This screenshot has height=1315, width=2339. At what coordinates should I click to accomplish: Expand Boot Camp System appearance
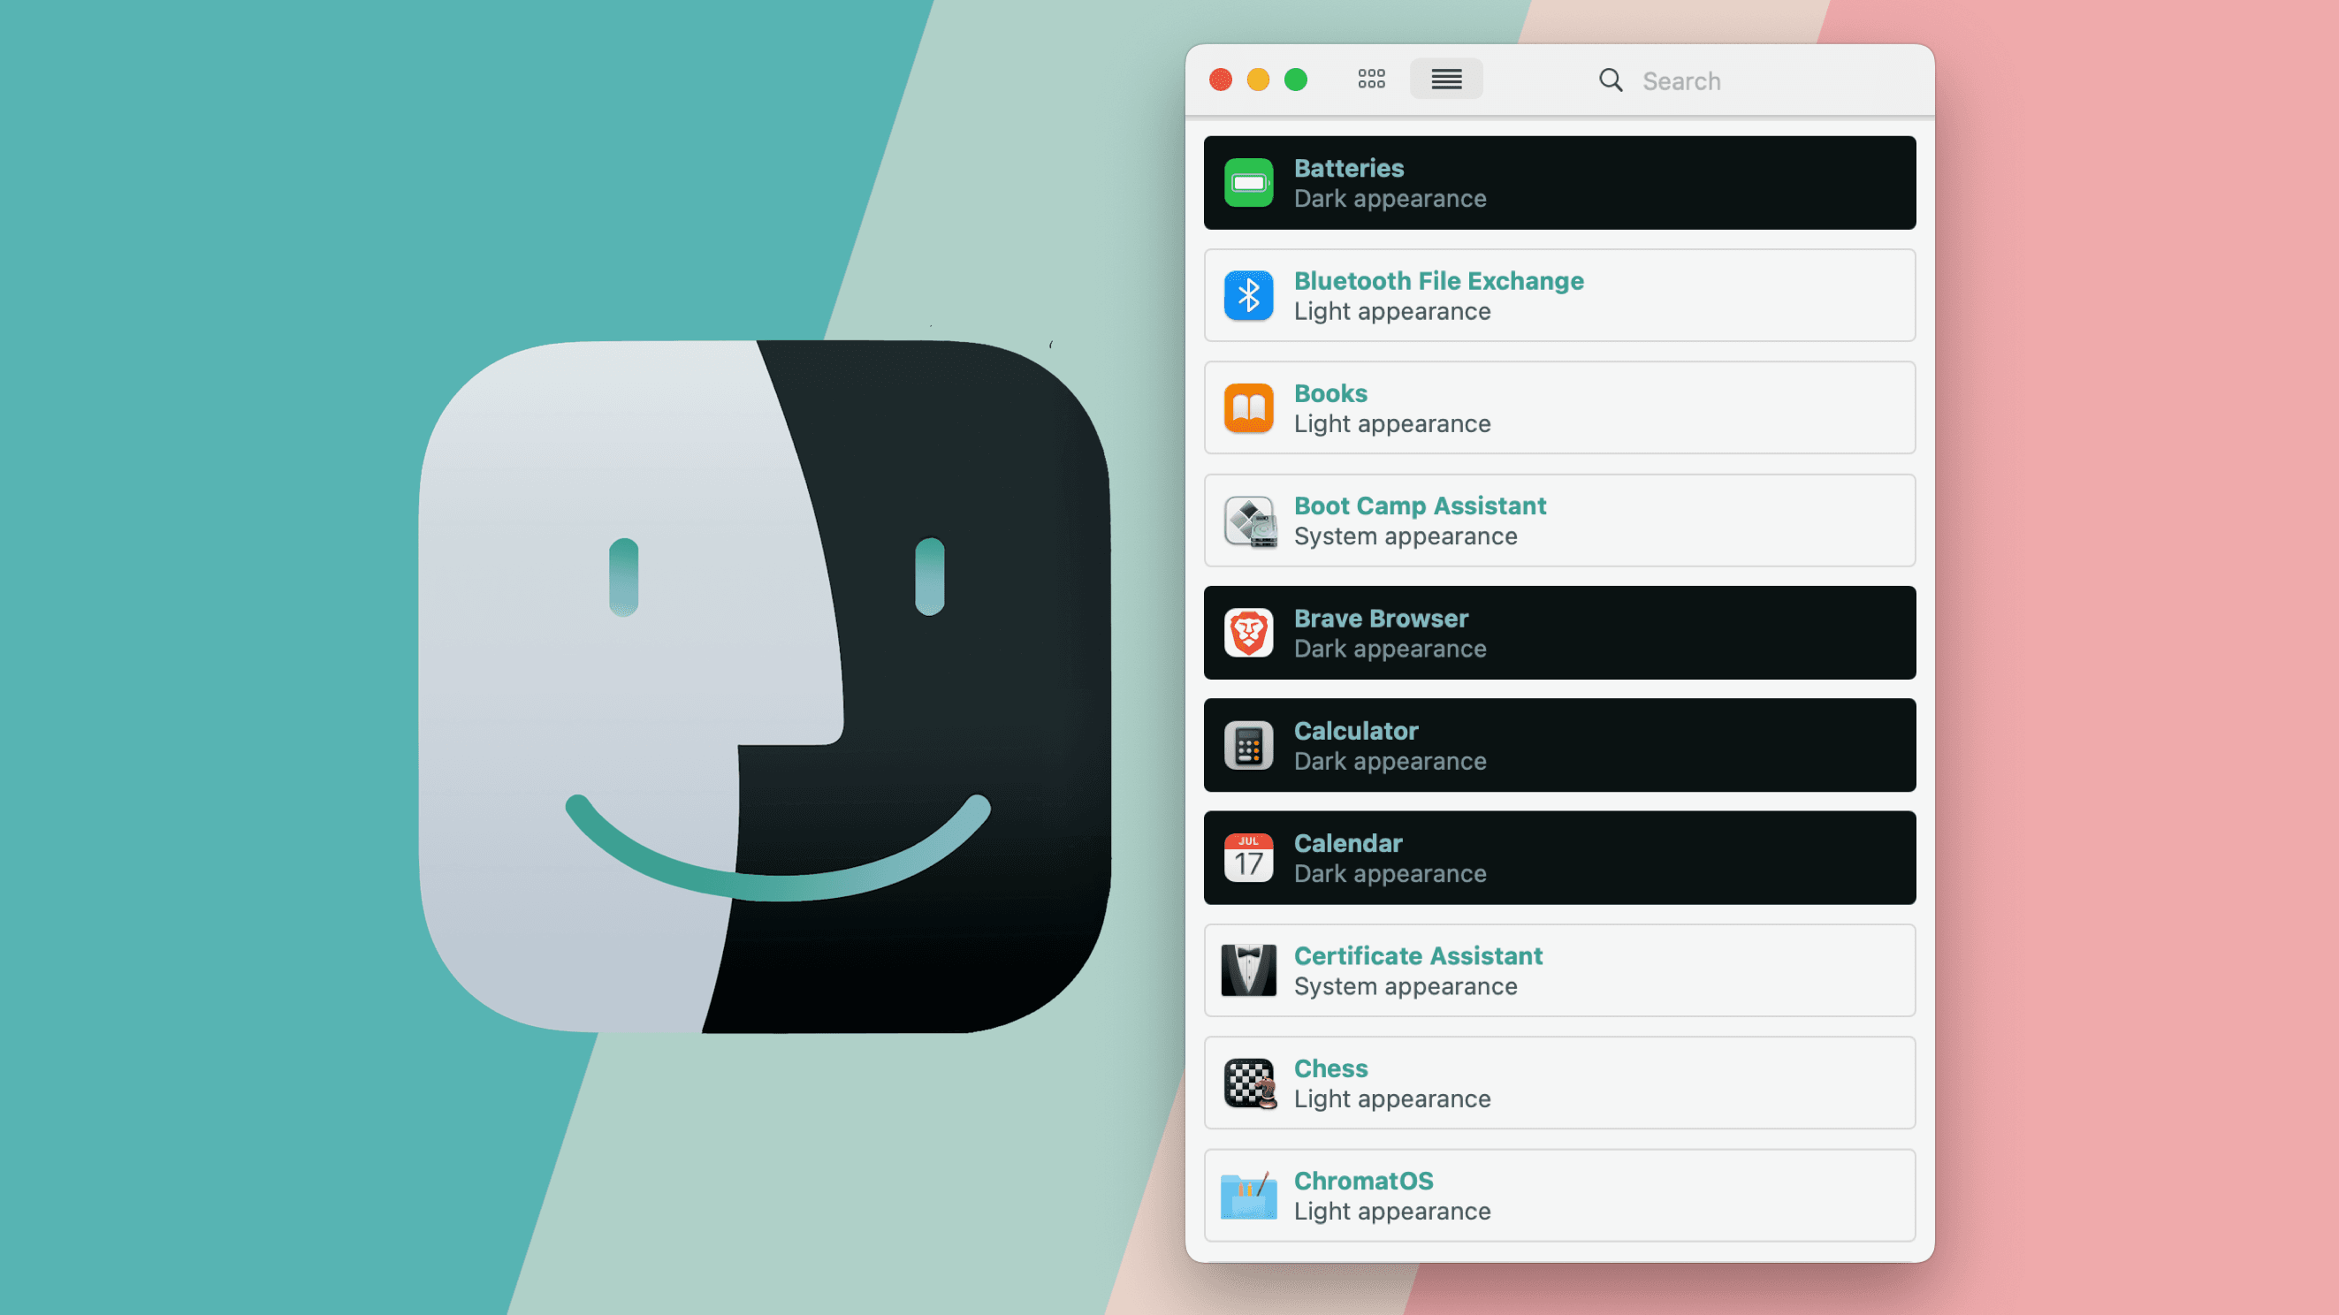1558,521
